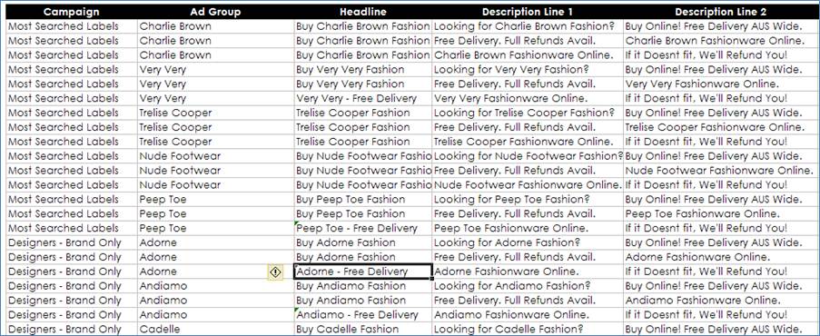820x336 pixels.
Task: Click the 'Buy Cadelle Fashion' headline cell
Action: coord(363,330)
